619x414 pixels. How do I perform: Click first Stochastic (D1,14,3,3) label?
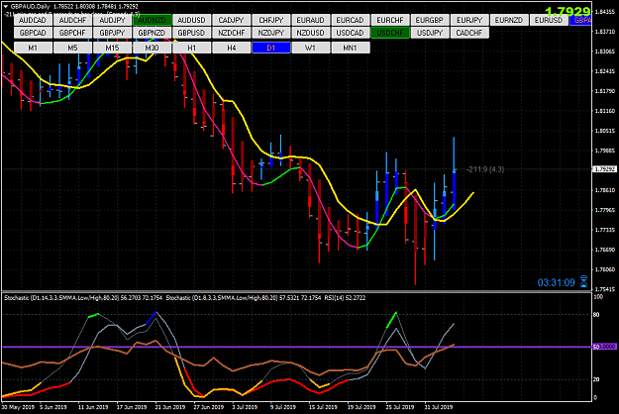[83, 298]
